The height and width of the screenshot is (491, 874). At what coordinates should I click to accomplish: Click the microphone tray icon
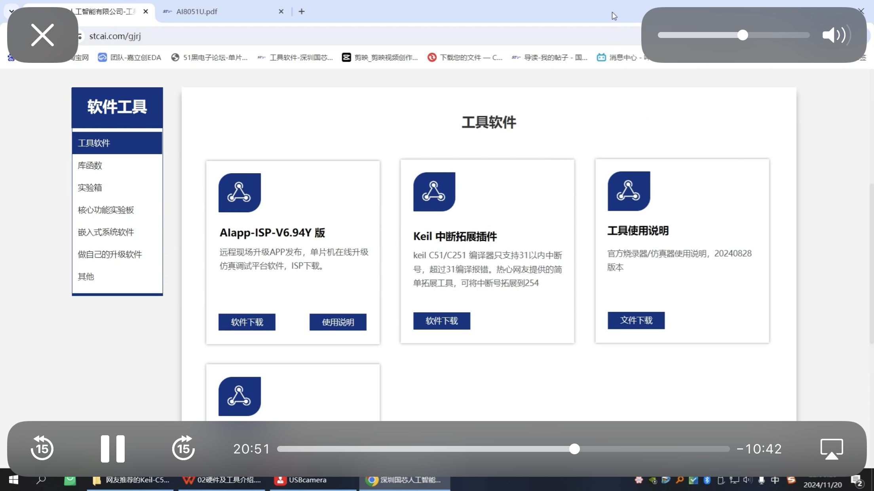point(761,480)
